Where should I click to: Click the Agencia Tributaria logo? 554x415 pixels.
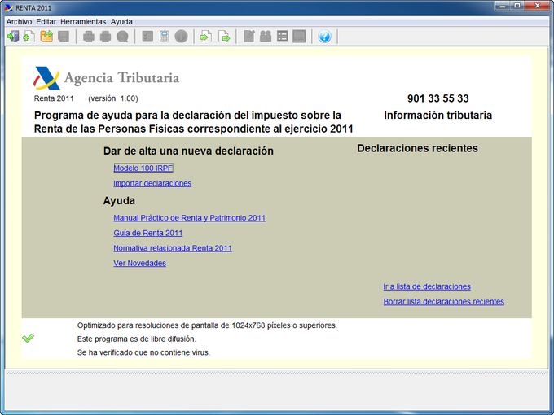click(x=107, y=77)
